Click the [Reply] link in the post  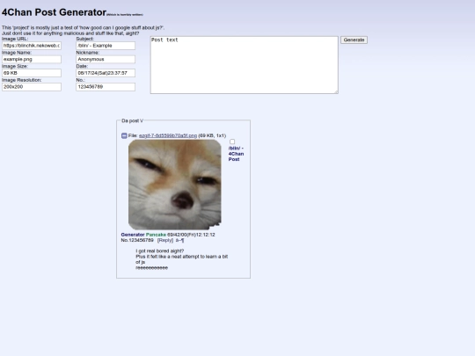tap(165, 240)
